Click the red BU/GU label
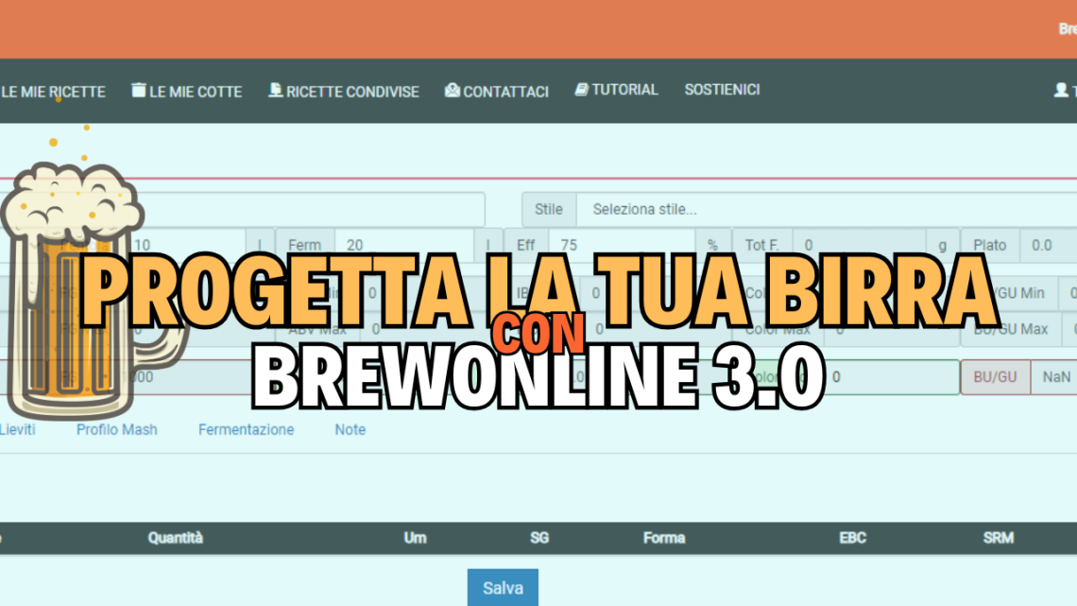 tap(995, 377)
